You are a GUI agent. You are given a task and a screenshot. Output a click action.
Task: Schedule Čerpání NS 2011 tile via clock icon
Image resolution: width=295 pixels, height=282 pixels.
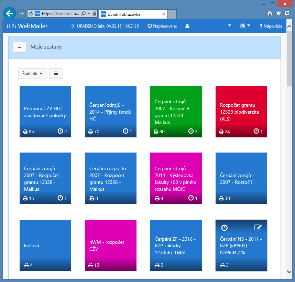click(x=224, y=228)
